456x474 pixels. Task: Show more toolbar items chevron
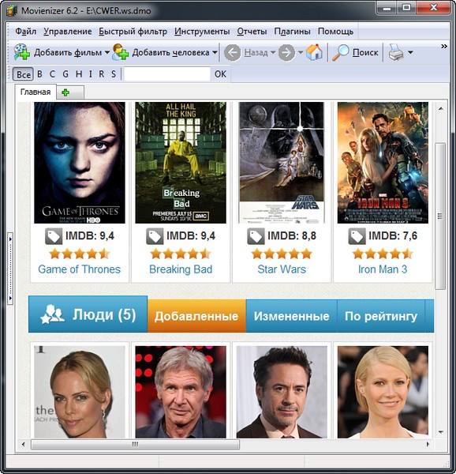(444, 47)
